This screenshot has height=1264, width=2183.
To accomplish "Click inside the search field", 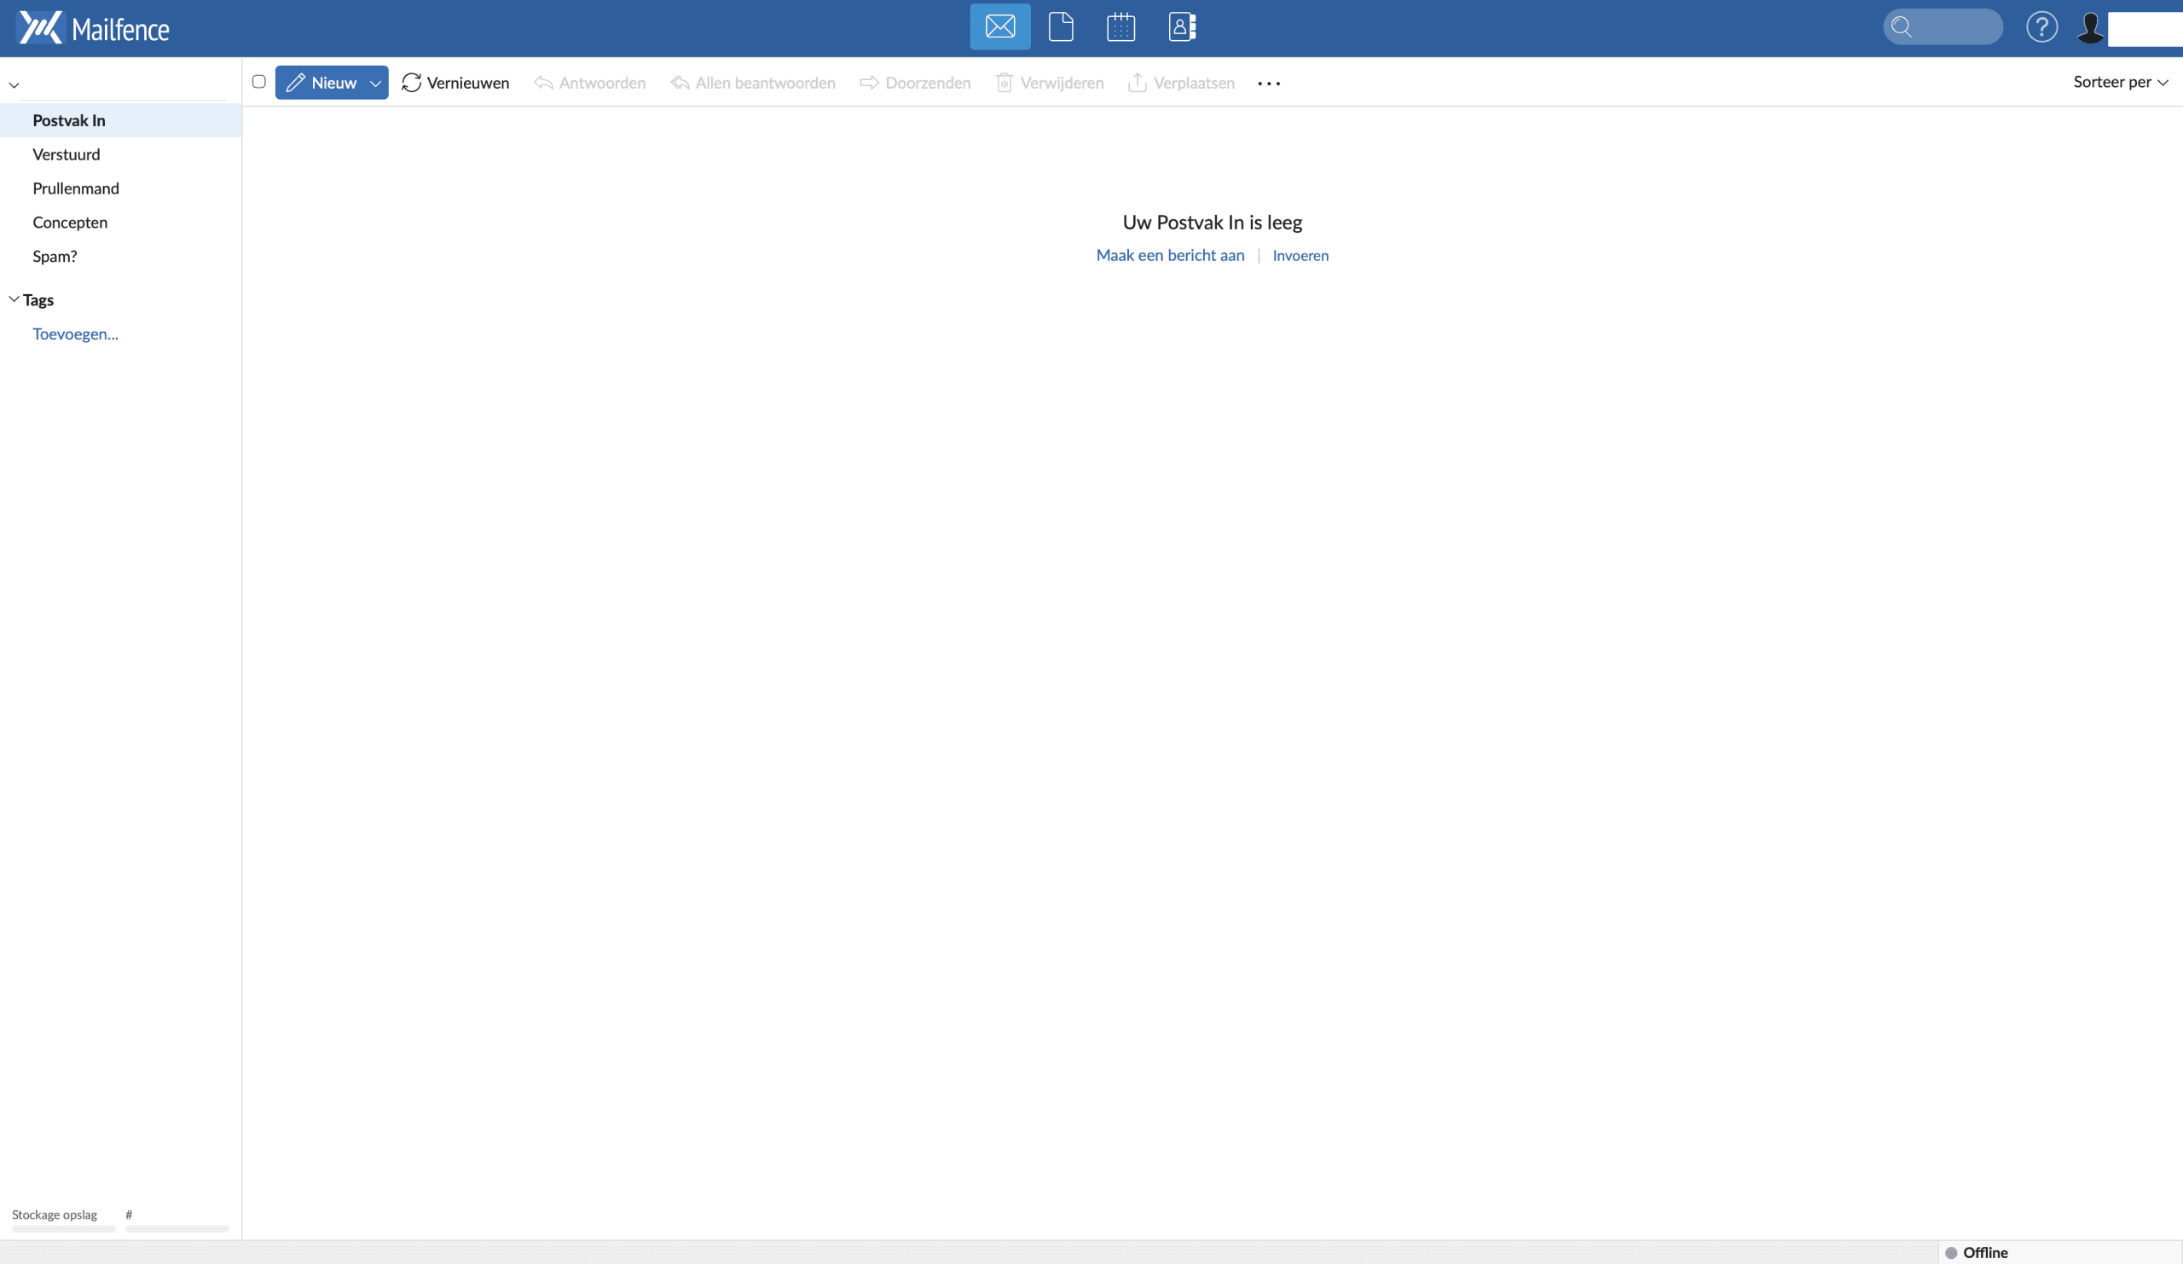I will tap(1943, 26).
